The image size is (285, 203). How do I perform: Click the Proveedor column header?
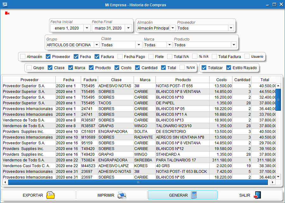[29, 80]
